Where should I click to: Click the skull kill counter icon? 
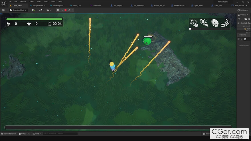pyautogui.click(x=8, y=24)
